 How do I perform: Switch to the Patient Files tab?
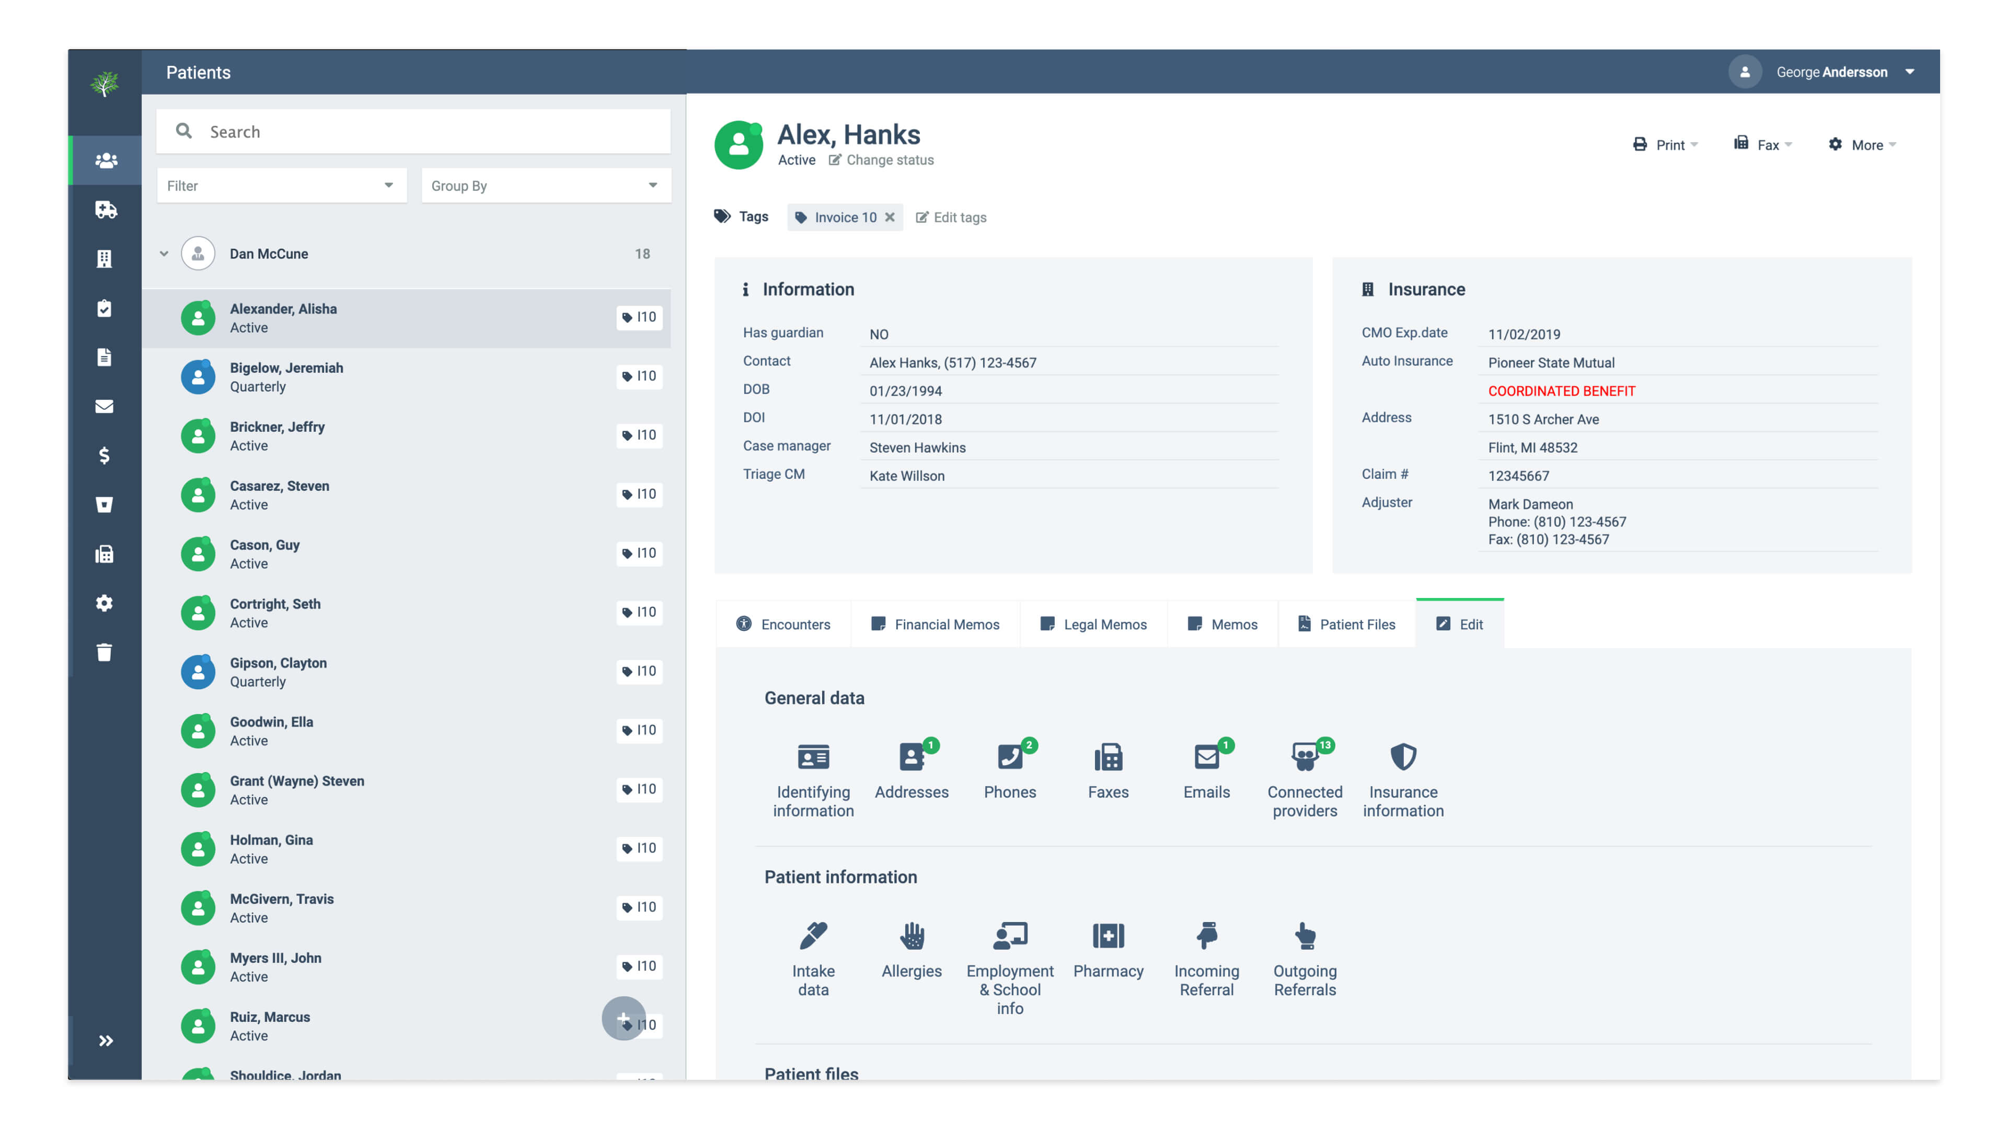click(1346, 624)
